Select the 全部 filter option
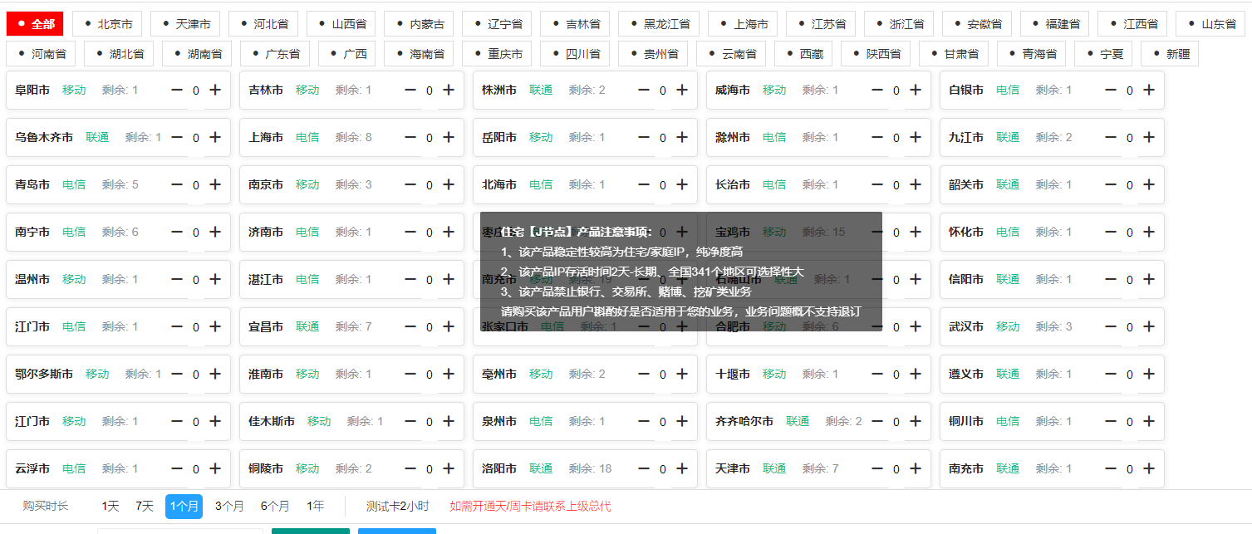 (x=35, y=23)
